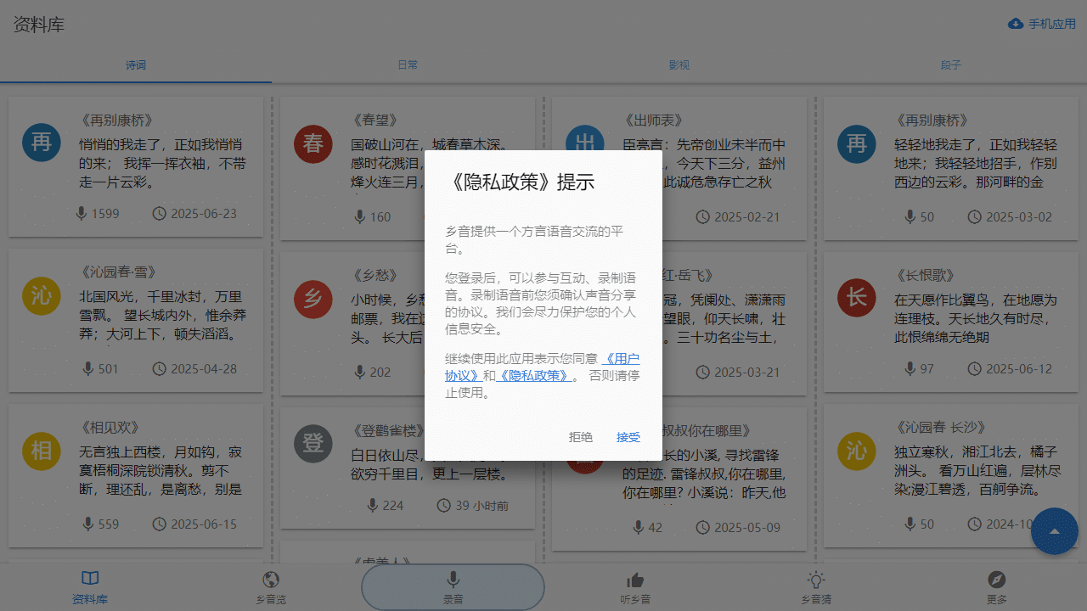
Task: Select the date 2025-02-21
Action: click(747, 216)
